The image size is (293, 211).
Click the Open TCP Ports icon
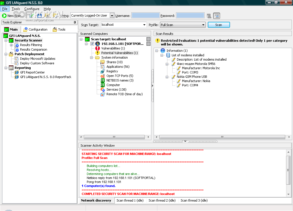[103, 76]
